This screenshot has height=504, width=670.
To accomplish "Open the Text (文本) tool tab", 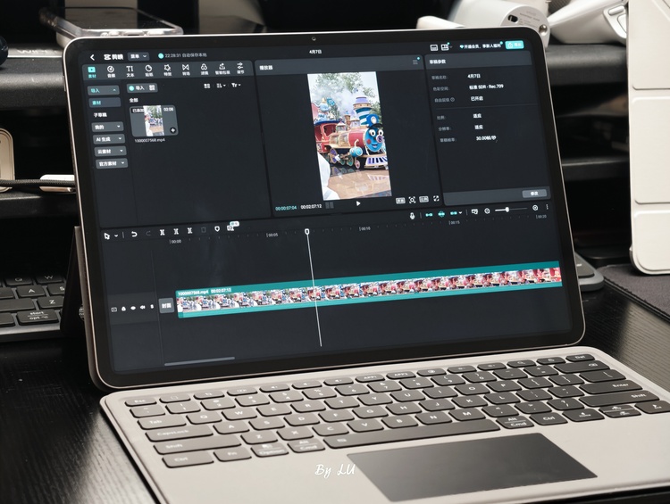I will pos(130,70).
